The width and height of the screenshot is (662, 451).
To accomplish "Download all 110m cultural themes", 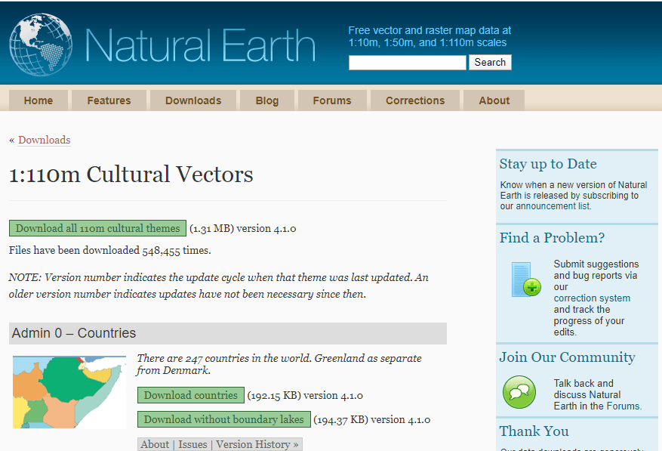I will tap(97, 228).
